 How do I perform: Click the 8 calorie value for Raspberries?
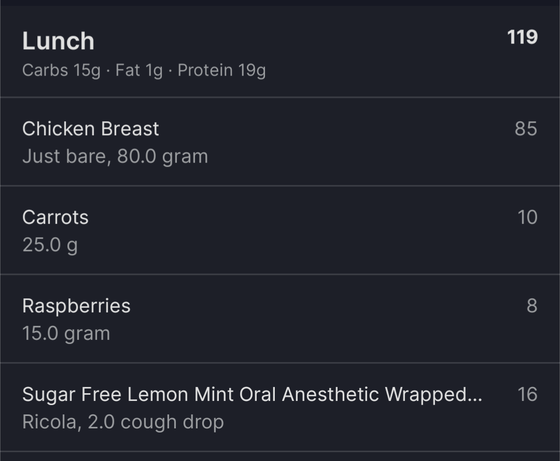532,306
